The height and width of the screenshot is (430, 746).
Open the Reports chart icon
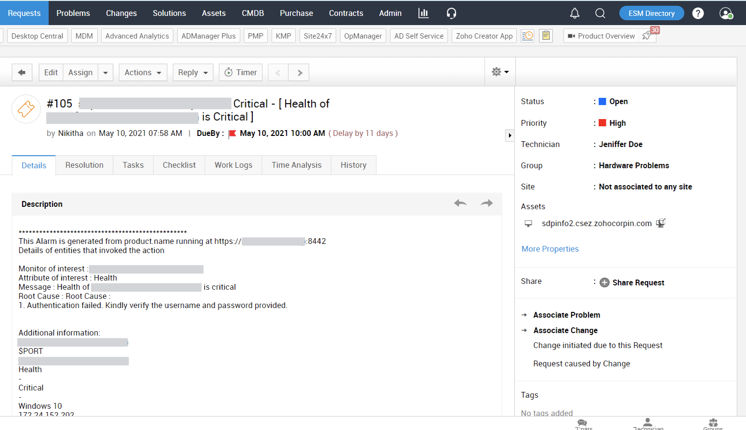[423, 13]
